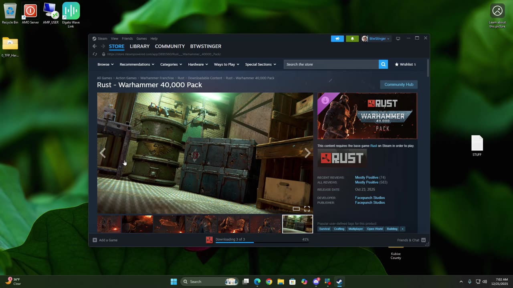
Task: Click the Add a Game plus icon
Action: tap(95, 240)
